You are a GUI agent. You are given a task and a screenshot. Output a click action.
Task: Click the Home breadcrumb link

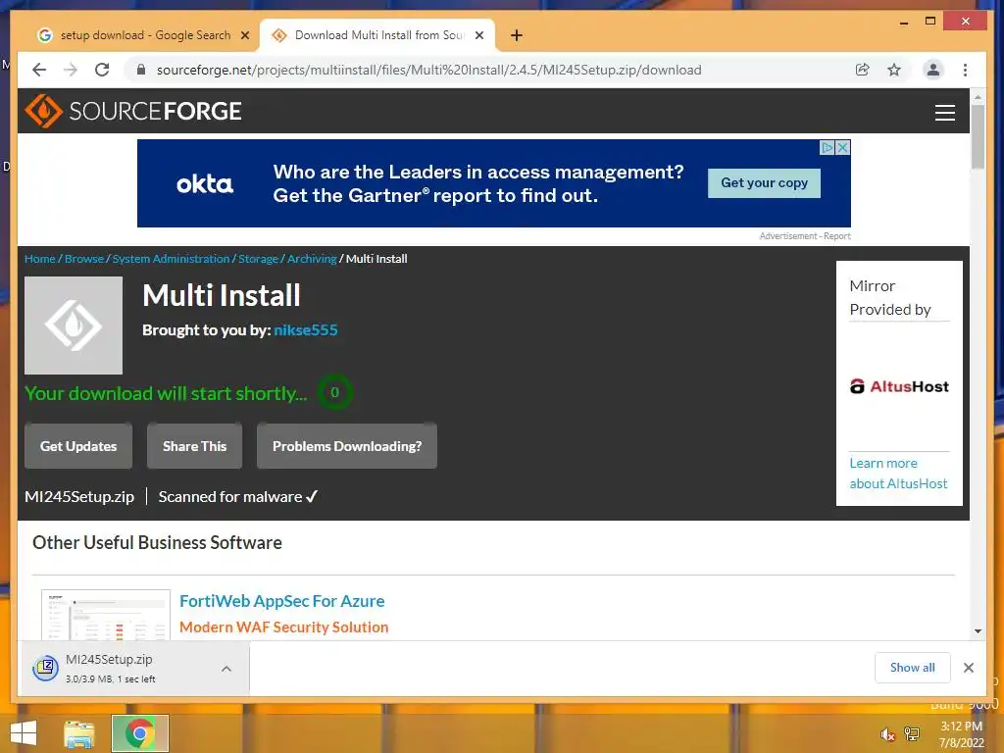click(x=39, y=259)
